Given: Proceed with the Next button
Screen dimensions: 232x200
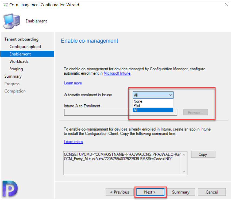Looking at the screenshot, I should (x=150, y=192).
